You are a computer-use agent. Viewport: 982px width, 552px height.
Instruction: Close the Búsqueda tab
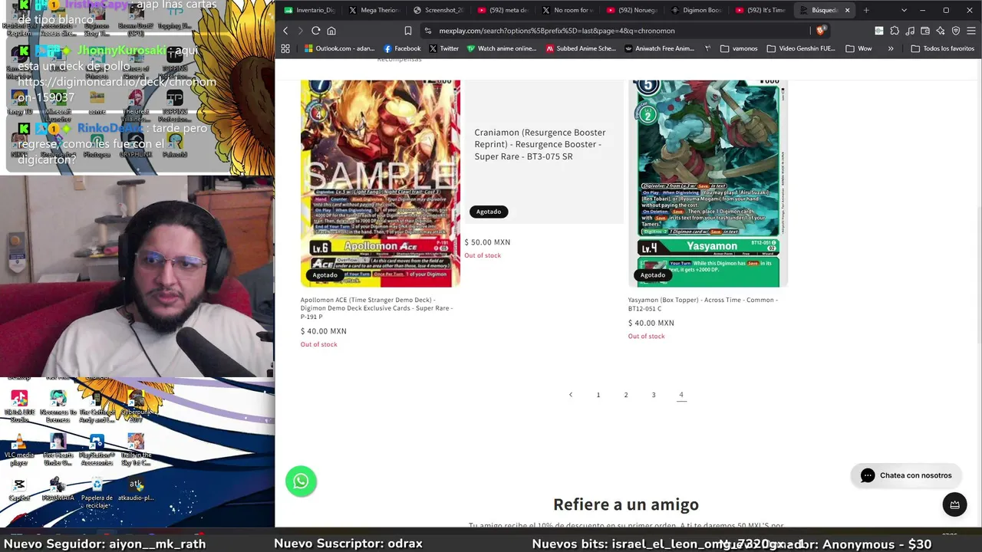tap(847, 10)
